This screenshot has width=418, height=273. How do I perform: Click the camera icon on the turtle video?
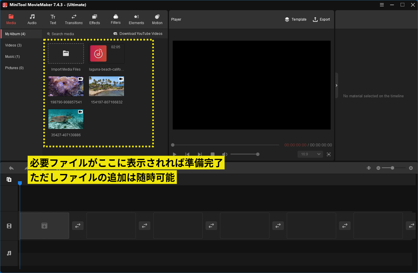point(80,112)
